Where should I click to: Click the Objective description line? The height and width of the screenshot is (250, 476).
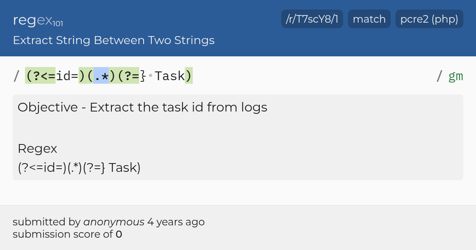(142, 107)
